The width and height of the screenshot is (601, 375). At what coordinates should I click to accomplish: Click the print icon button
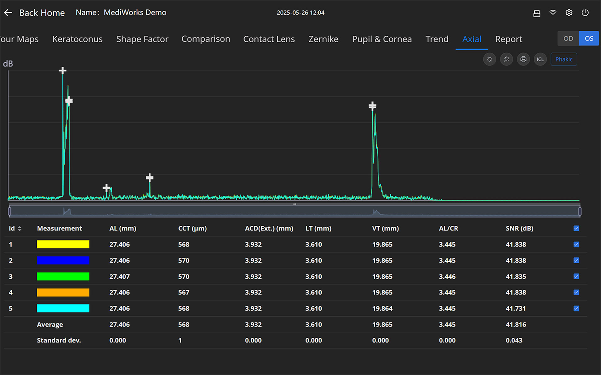523,59
